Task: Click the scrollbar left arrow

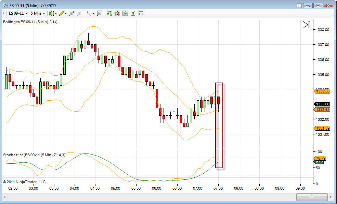Action: [5, 197]
